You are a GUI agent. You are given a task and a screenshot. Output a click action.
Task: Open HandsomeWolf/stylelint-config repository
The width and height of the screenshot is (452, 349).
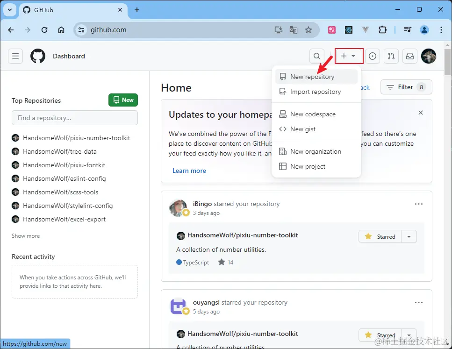pyautogui.click(x=68, y=206)
